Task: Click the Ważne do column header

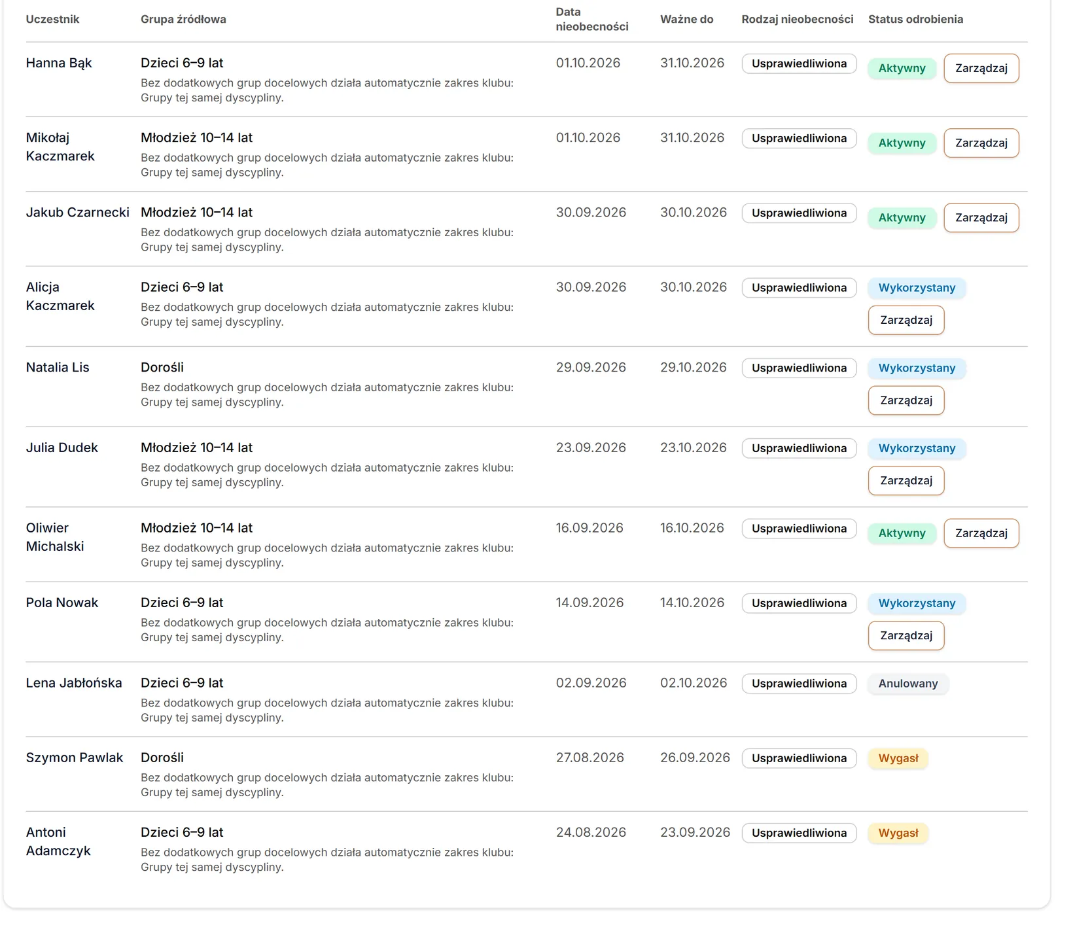Action: (x=686, y=19)
